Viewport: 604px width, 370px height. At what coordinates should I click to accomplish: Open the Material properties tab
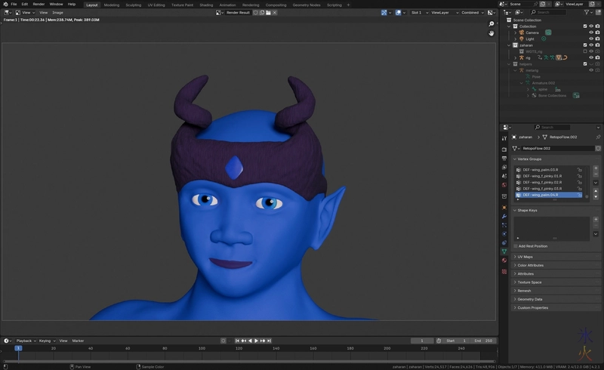tap(504, 261)
